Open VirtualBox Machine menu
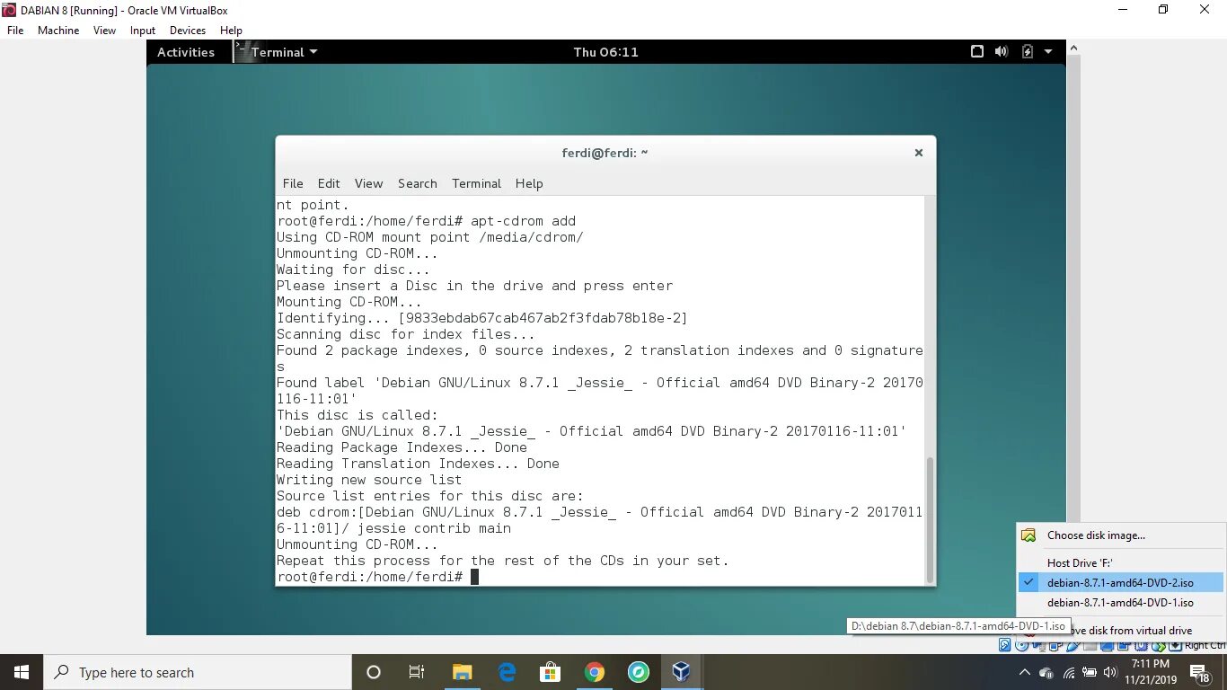The width and height of the screenshot is (1227, 690). point(58,30)
